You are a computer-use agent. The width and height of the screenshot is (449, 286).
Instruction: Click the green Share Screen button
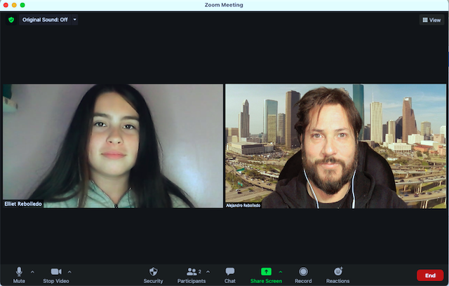[266, 275]
